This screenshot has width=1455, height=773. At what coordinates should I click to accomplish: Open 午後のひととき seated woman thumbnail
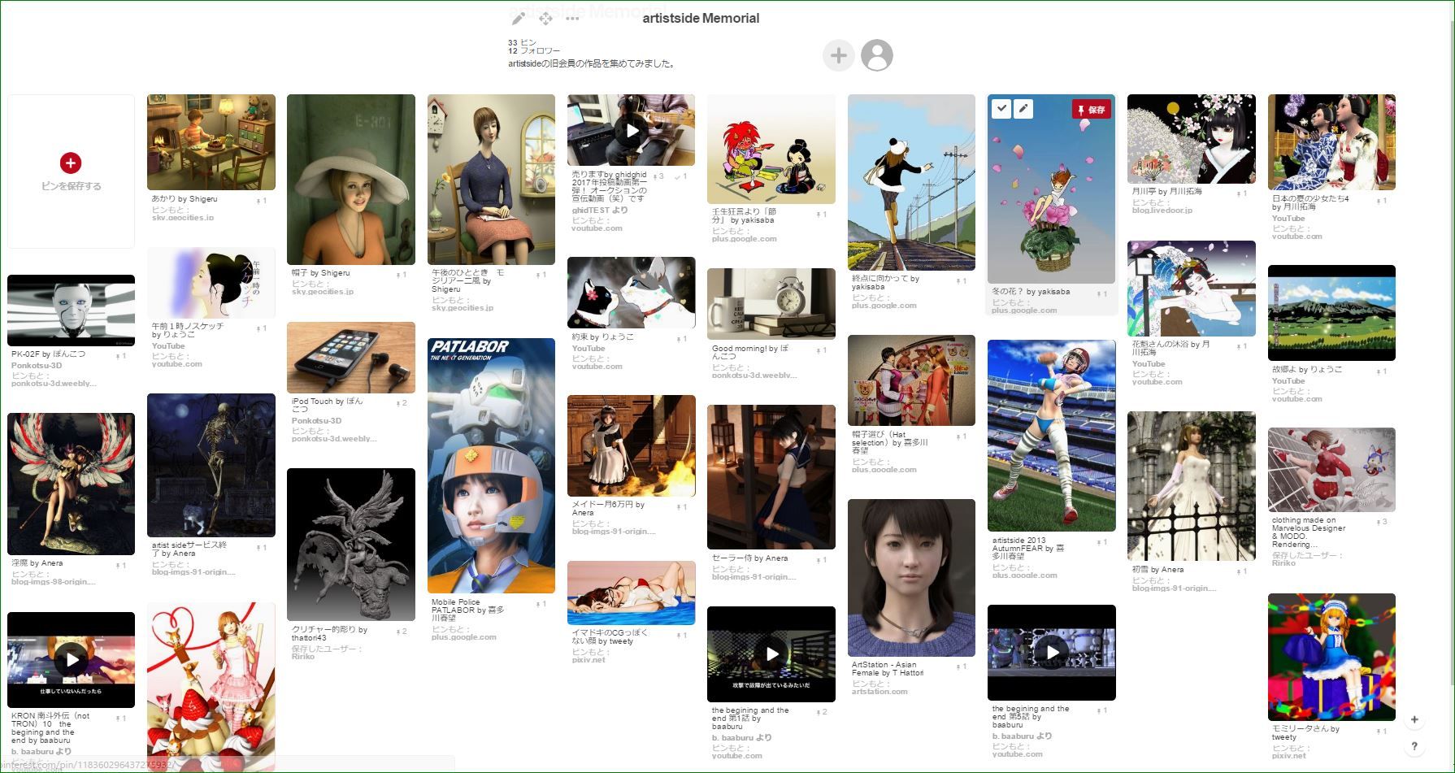(x=491, y=180)
